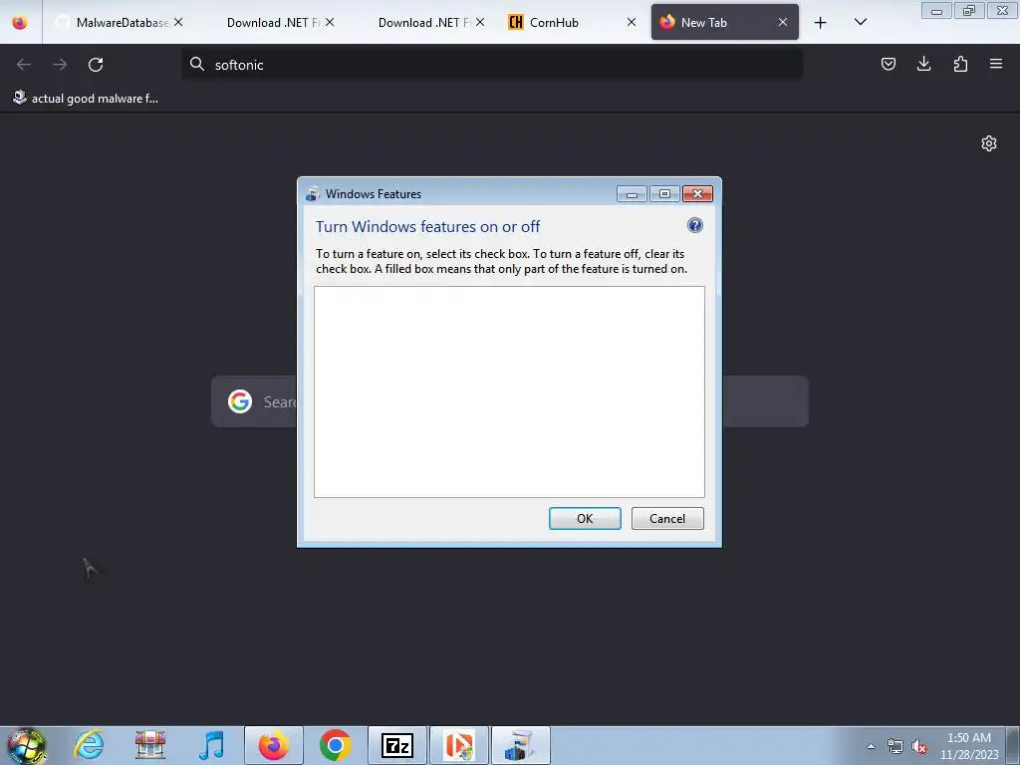Open Save to Pocket button
The width and height of the screenshot is (1020, 765).
(x=888, y=64)
